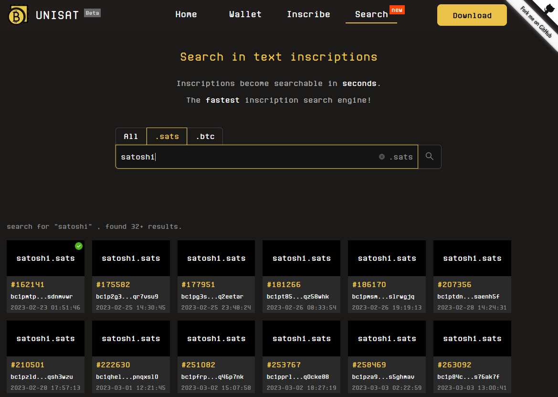Click address bc1pza9...s5ghmav
558x397 pixels.
click(x=383, y=377)
